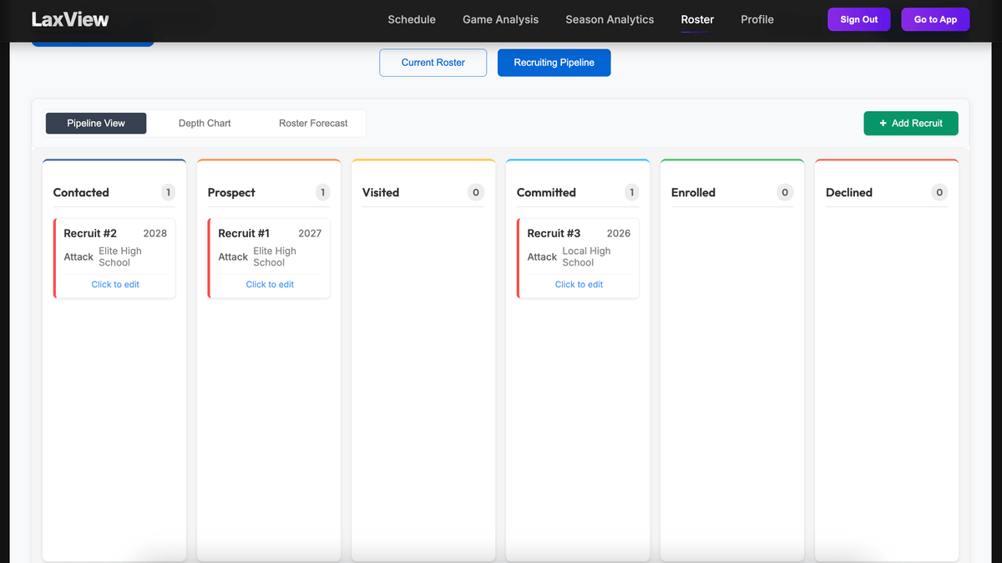Click the LaxView logo
This screenshot has width=1002, height=563.
point(68,18)
